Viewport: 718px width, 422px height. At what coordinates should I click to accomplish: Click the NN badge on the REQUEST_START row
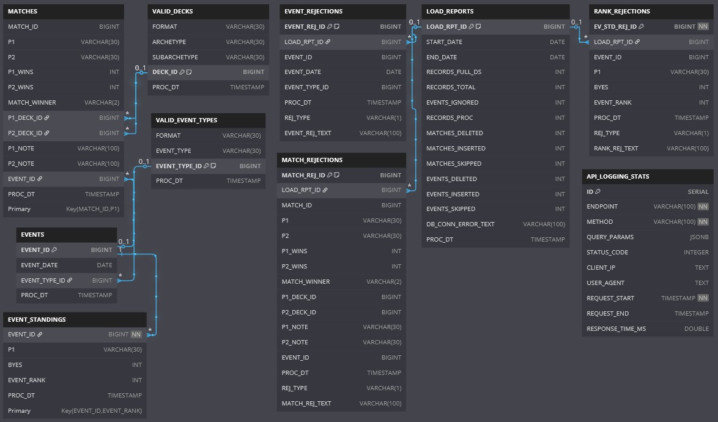703,298
